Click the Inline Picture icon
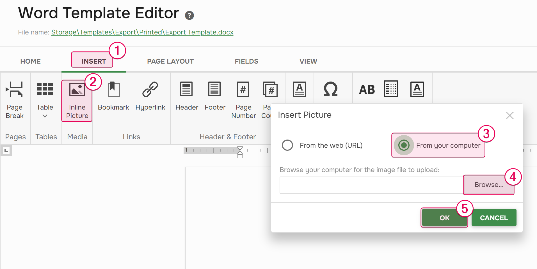This screenshot has height=269, width=537. point(77,90)
